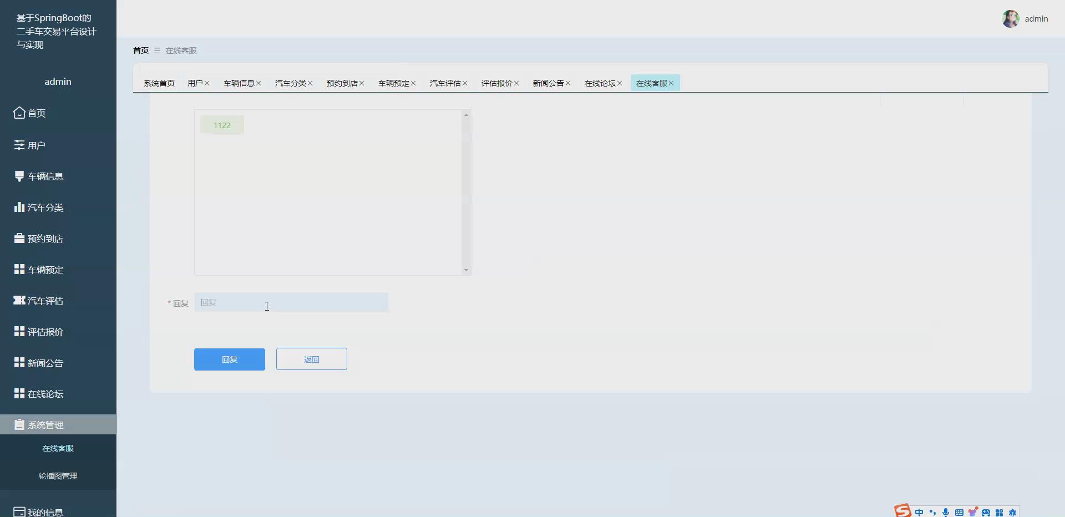
Task: Toggle the punctuation mode icon in IME bar
Action: tap(932, 513)
